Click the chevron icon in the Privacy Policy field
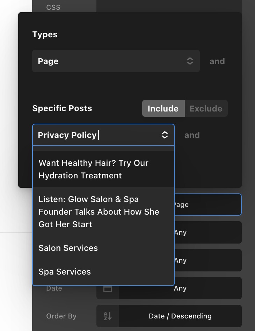This screenshot has width=255, height=331. point(165,135)
